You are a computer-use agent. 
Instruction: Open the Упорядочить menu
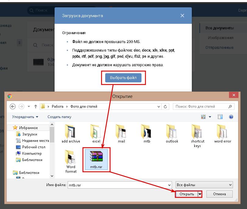(x=25, y=117)
